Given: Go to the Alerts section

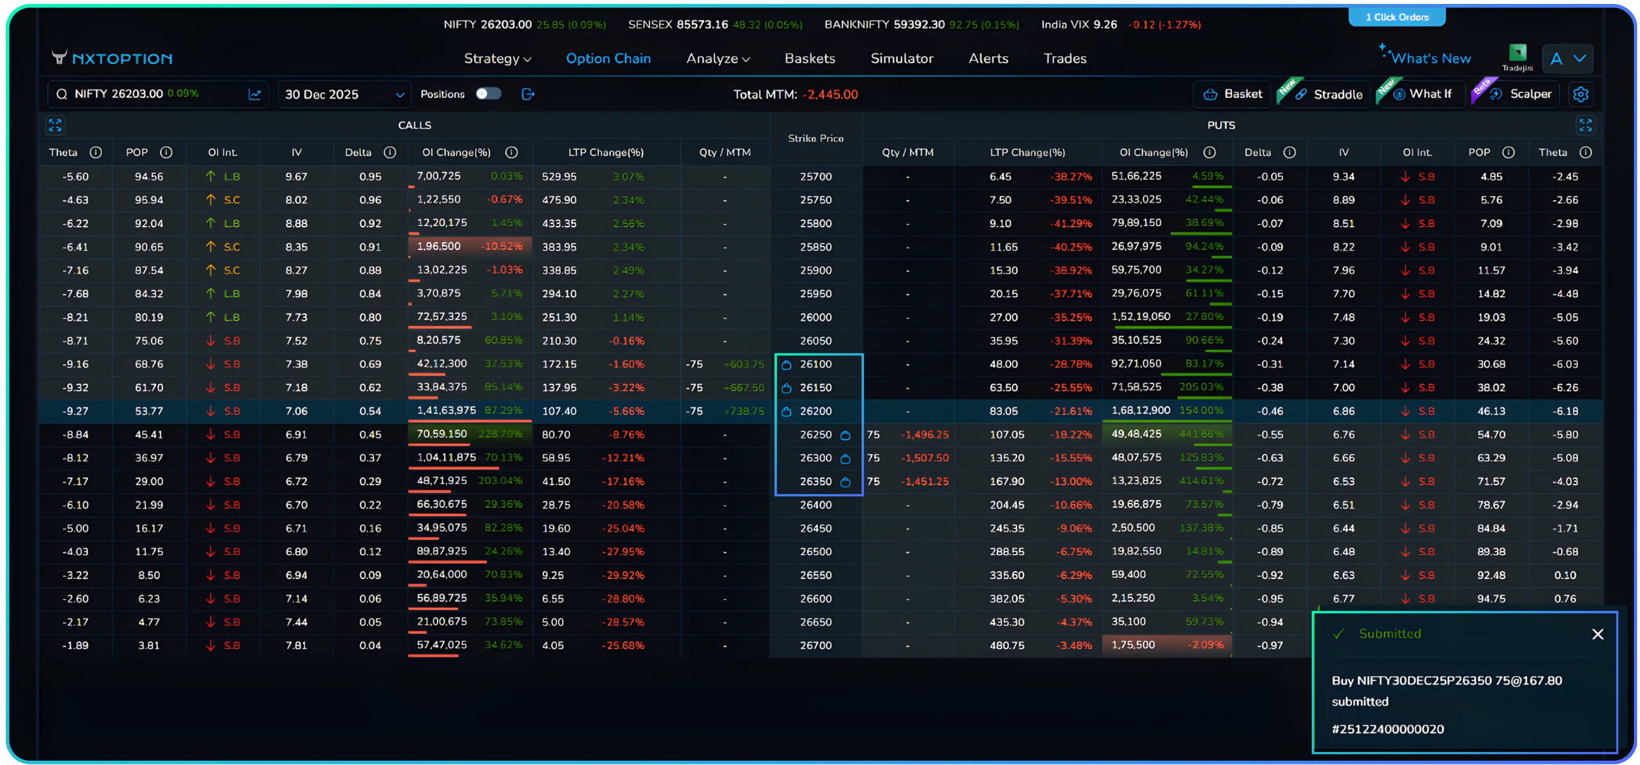Looking at the screenshot, I should [988, 58].
